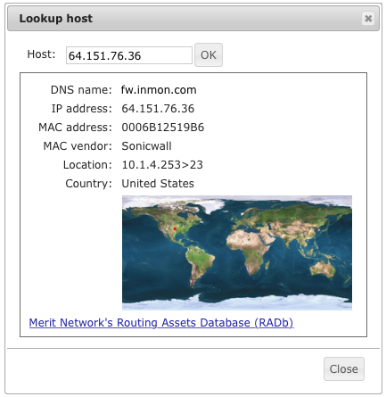386x397 pixels.
Task: Click the red location dot on the map
Action: click(x=175, y=228)
